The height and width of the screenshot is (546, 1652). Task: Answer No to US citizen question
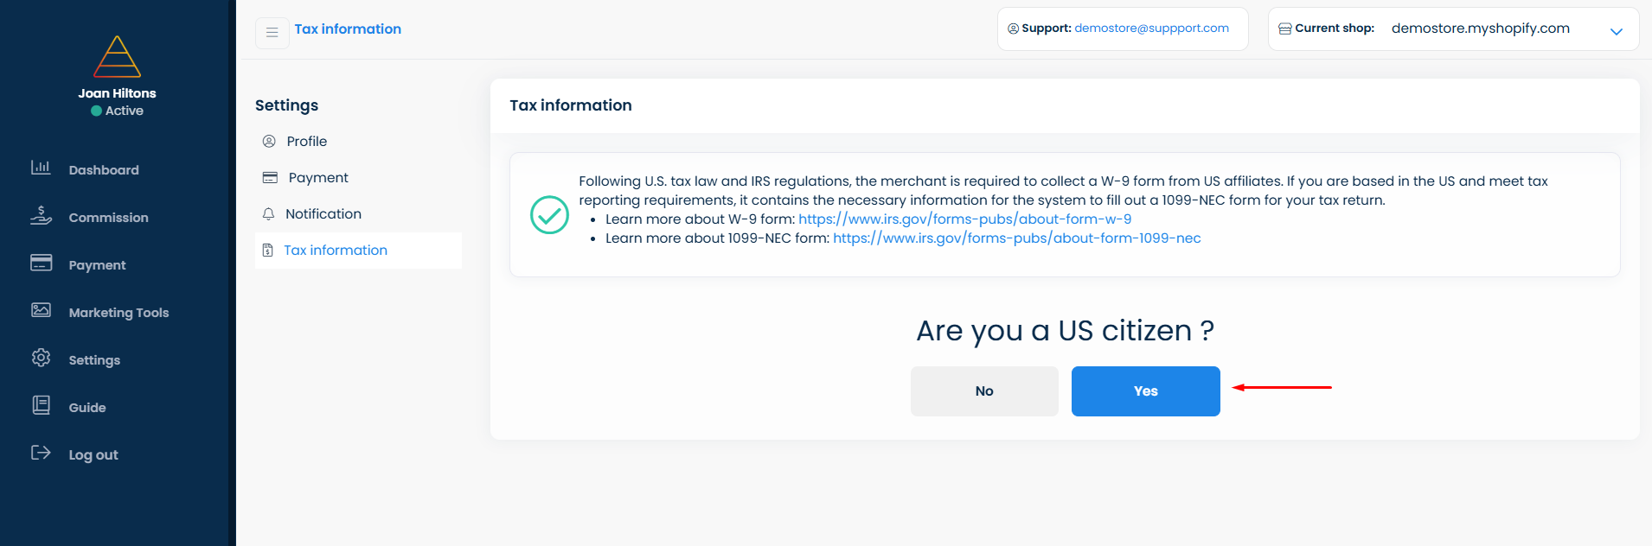click(984, 391)
